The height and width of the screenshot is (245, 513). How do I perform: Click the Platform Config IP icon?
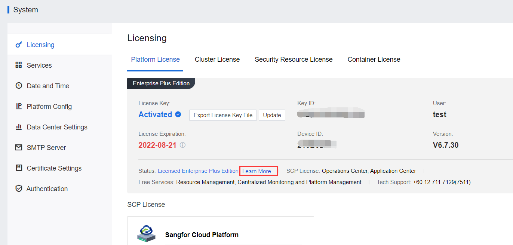tap(19, 106)
